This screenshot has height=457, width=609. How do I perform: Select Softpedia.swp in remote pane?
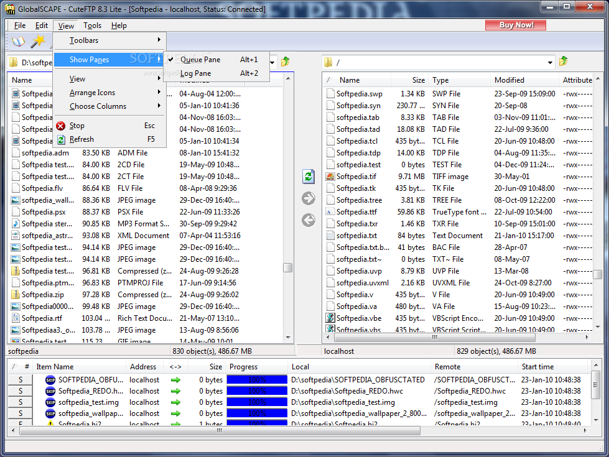pos(360,94)
